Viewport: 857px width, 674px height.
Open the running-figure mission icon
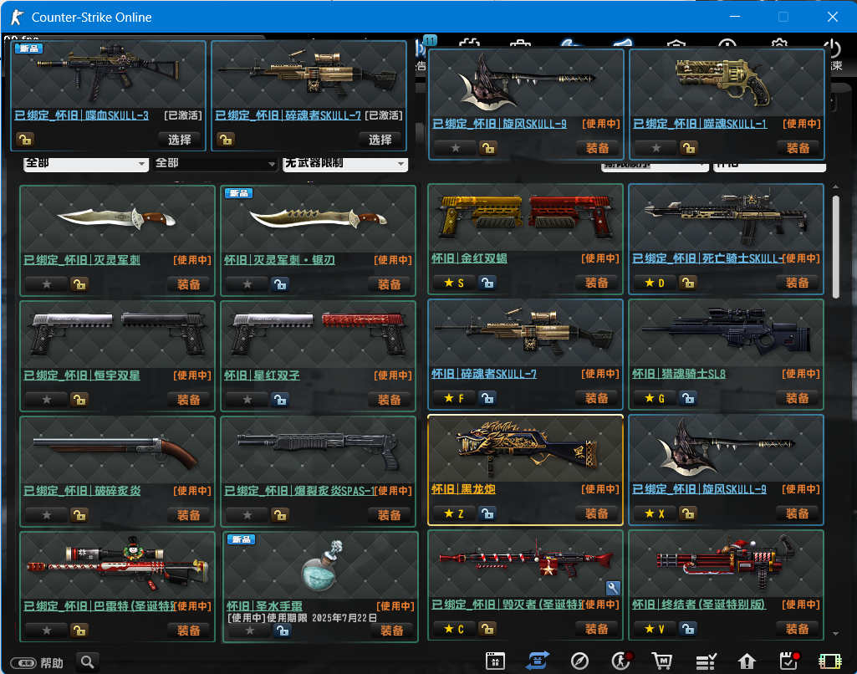coord(621,661)
